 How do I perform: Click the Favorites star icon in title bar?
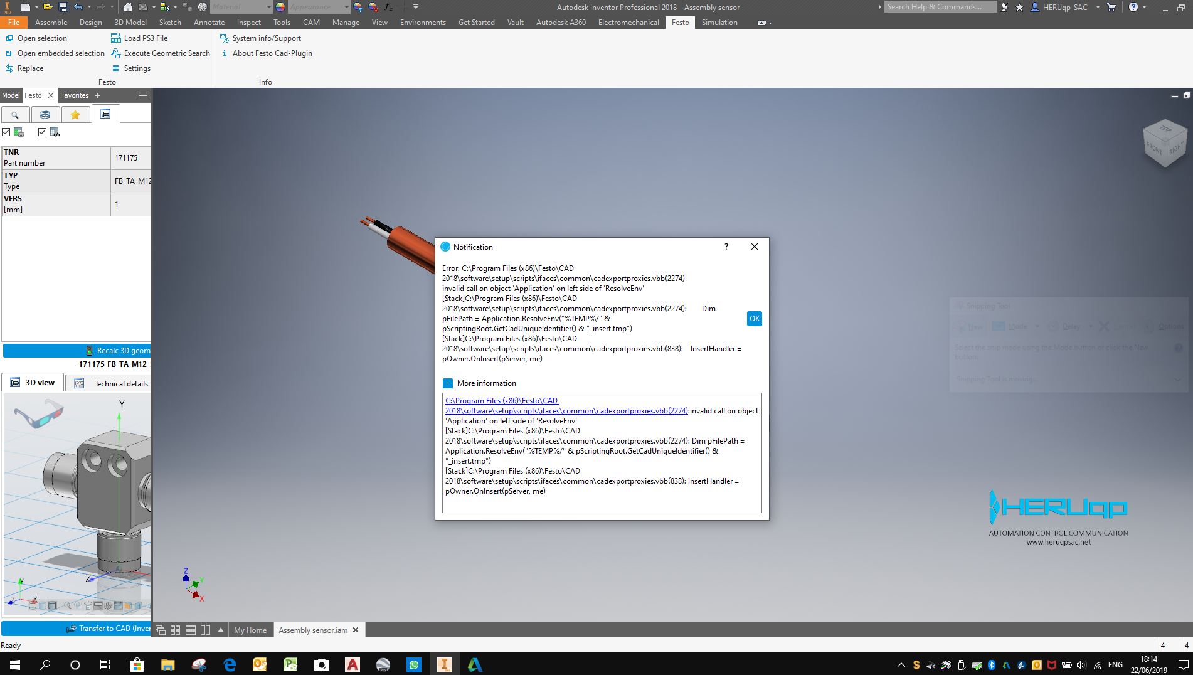[x=1019, y=7]
